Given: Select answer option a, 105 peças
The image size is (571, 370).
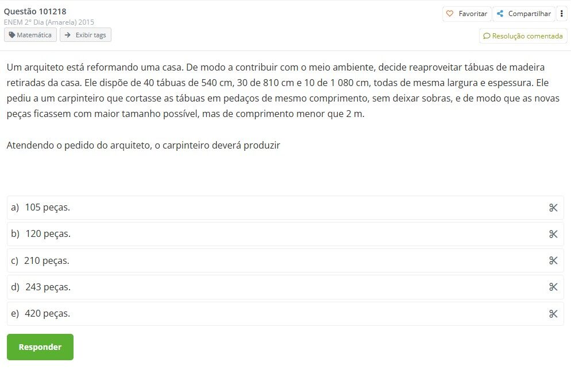Looking at the screenshot, I should click(x=46, y=208).
